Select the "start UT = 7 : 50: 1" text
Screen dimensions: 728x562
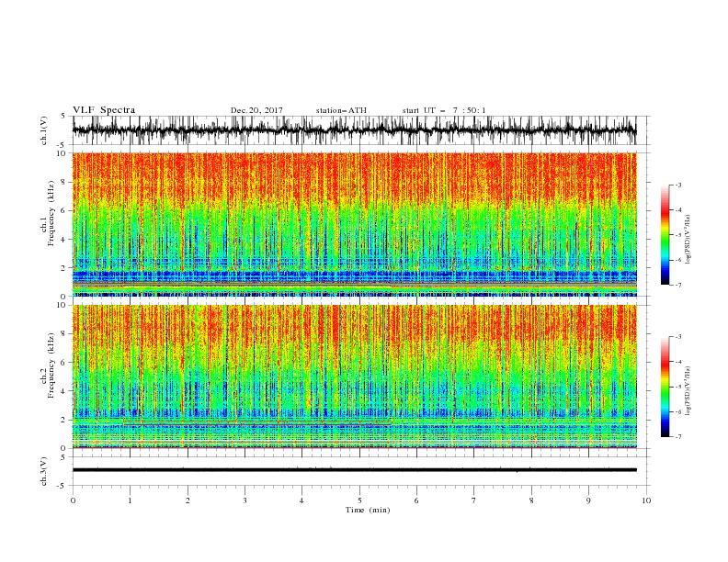tap(444, 110)
